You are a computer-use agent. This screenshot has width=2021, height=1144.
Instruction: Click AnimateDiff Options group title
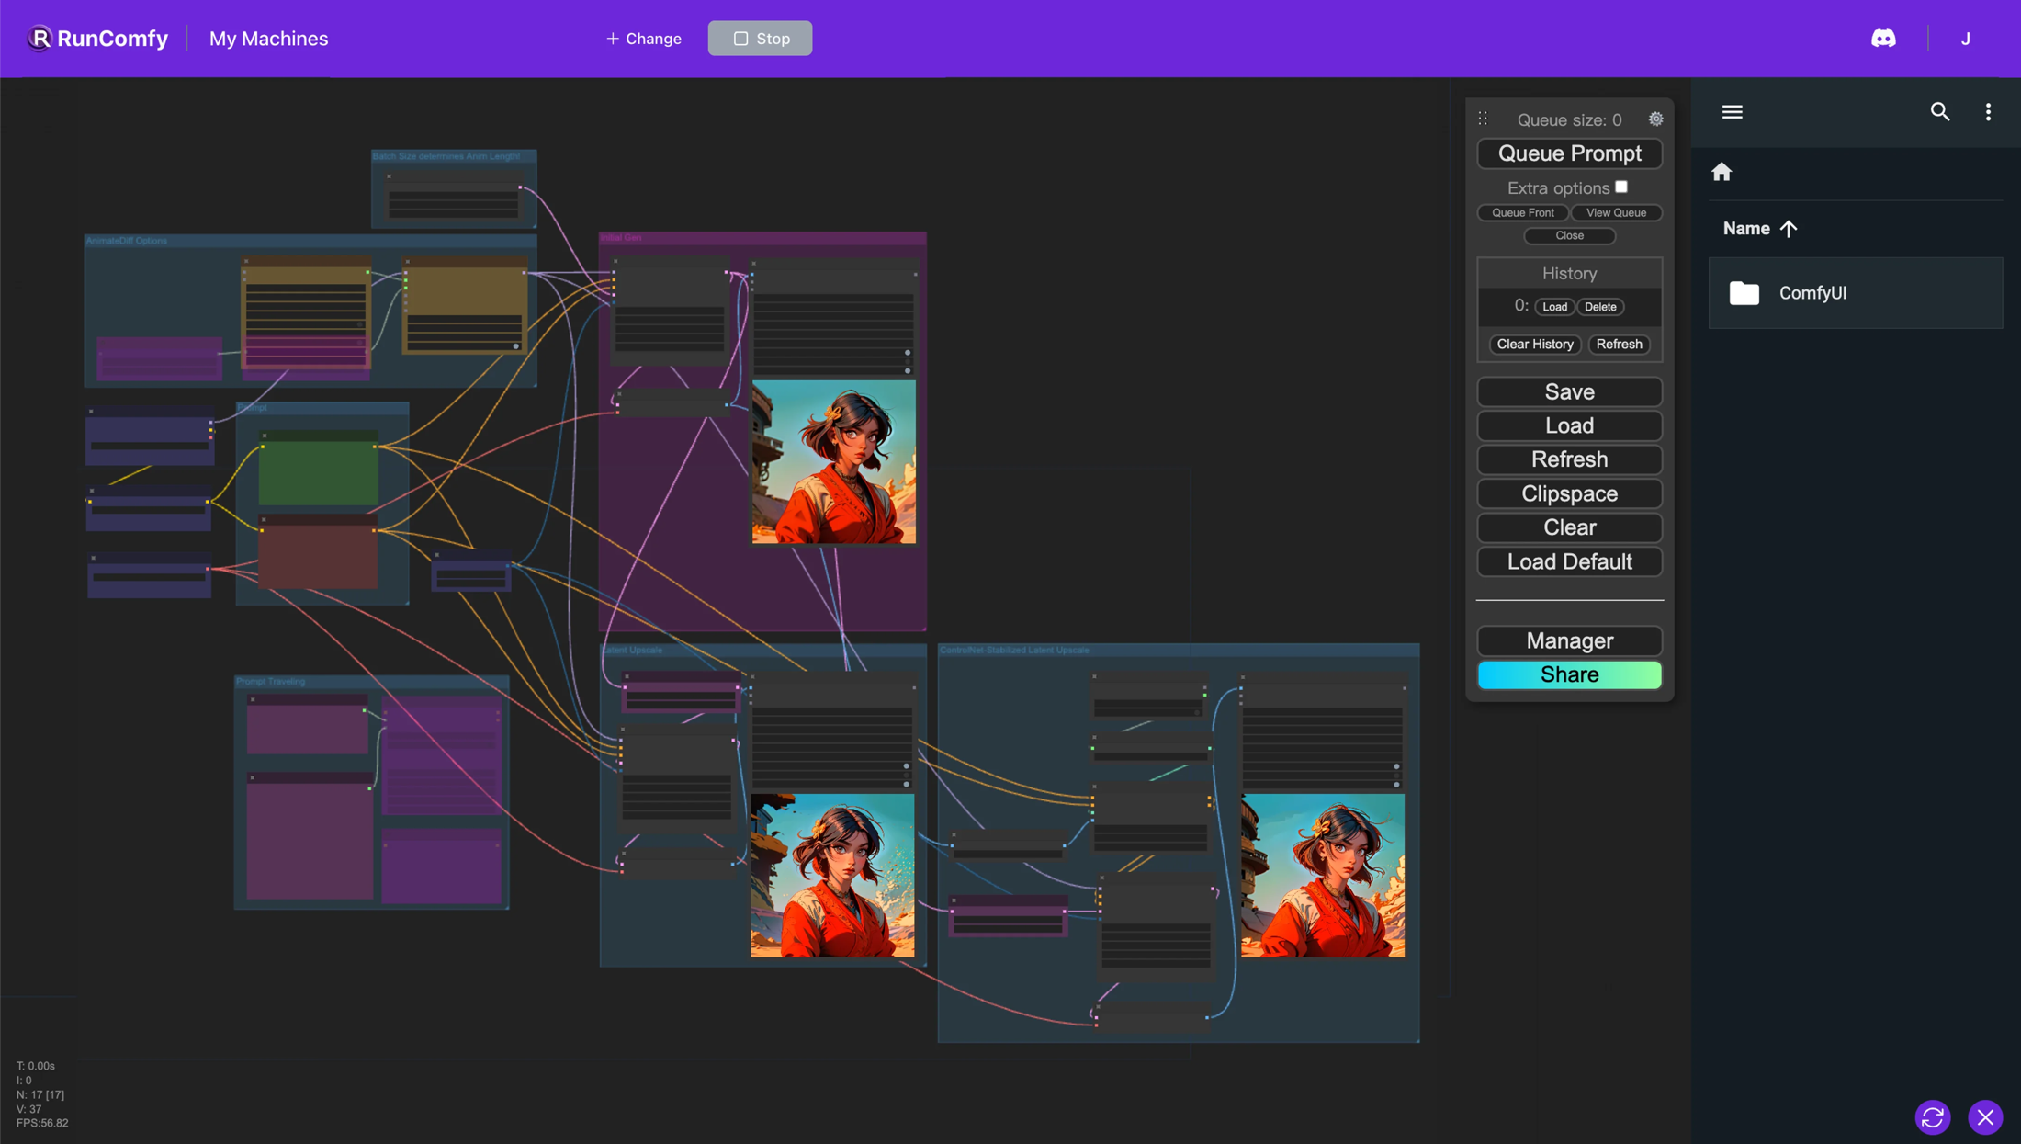(126, 241)
